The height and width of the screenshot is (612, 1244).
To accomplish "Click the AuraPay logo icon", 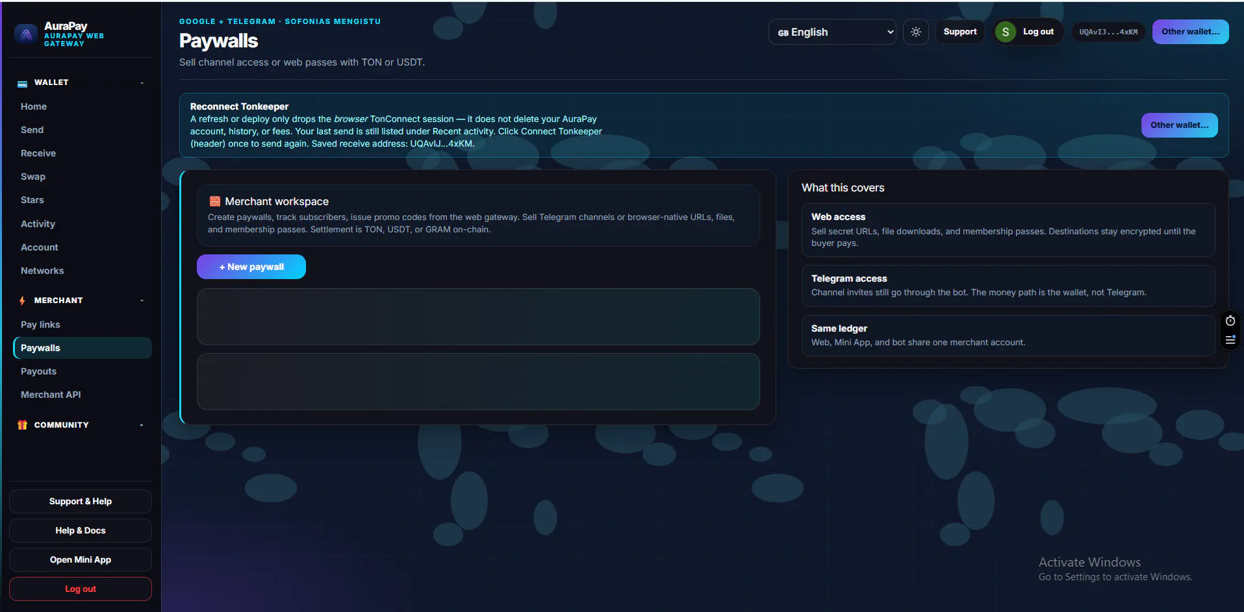I will pos(26,34).
